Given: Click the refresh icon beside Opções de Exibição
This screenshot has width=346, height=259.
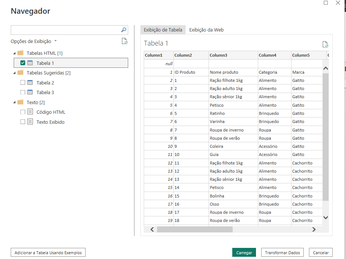Looking at the screenshot, I should pyautogui.click(x=124, y=41).
